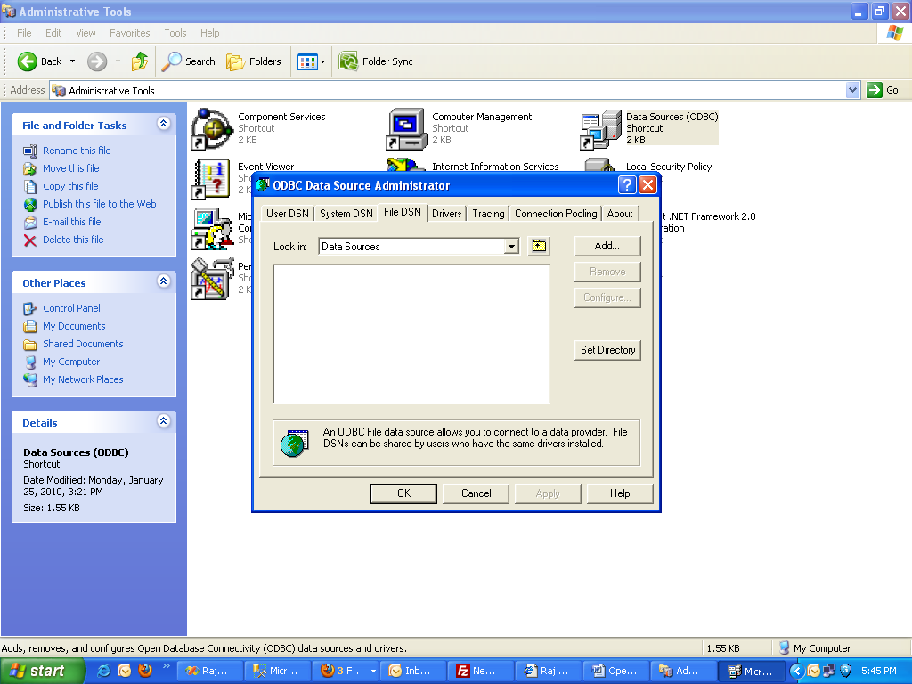Click Copy this file link
This screenshot has width=912, height=684.
point(70,186)
